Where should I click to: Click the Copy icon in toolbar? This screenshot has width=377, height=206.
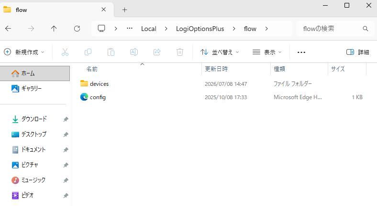pos(88,52)
